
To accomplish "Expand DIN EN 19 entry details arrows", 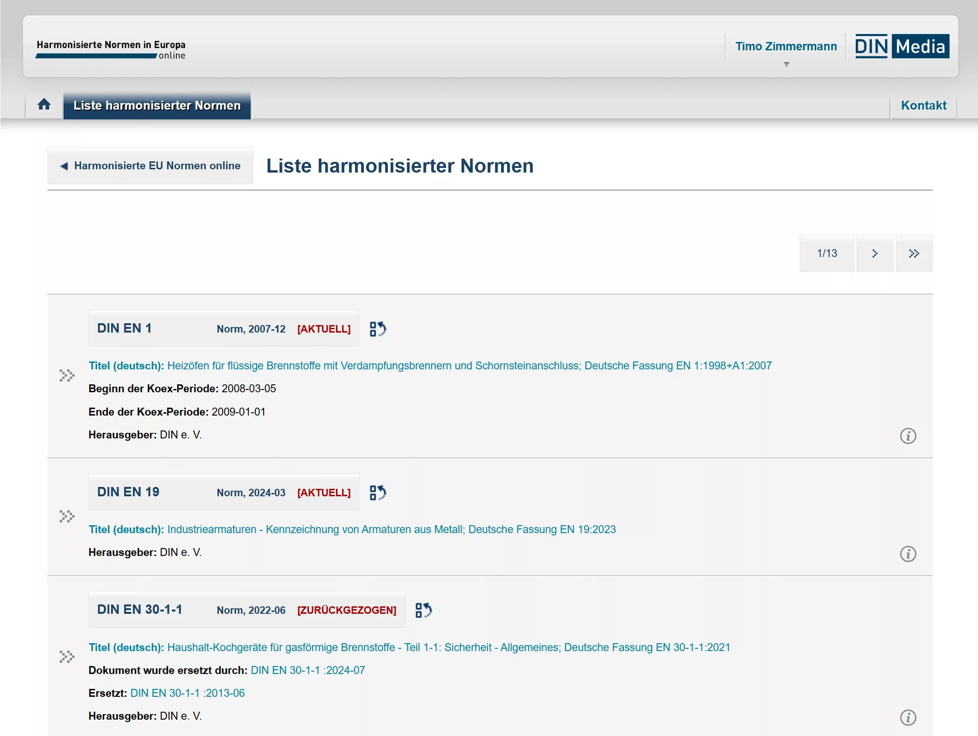I will pyautogui.click(x=67, y=516).
